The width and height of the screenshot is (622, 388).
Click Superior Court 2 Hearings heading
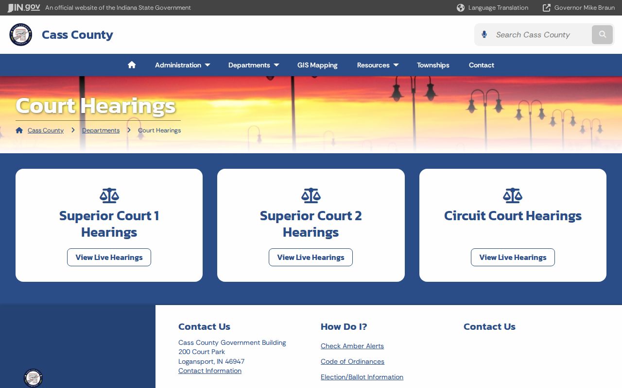311,224
